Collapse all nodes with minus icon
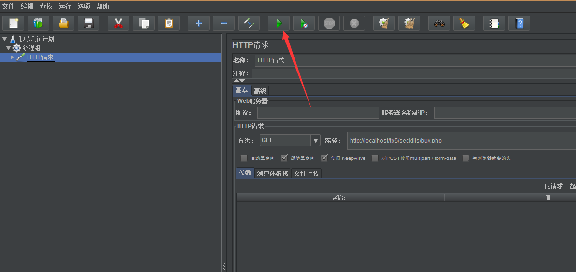Viewport: 576px width, 272px height. point(224,24)
